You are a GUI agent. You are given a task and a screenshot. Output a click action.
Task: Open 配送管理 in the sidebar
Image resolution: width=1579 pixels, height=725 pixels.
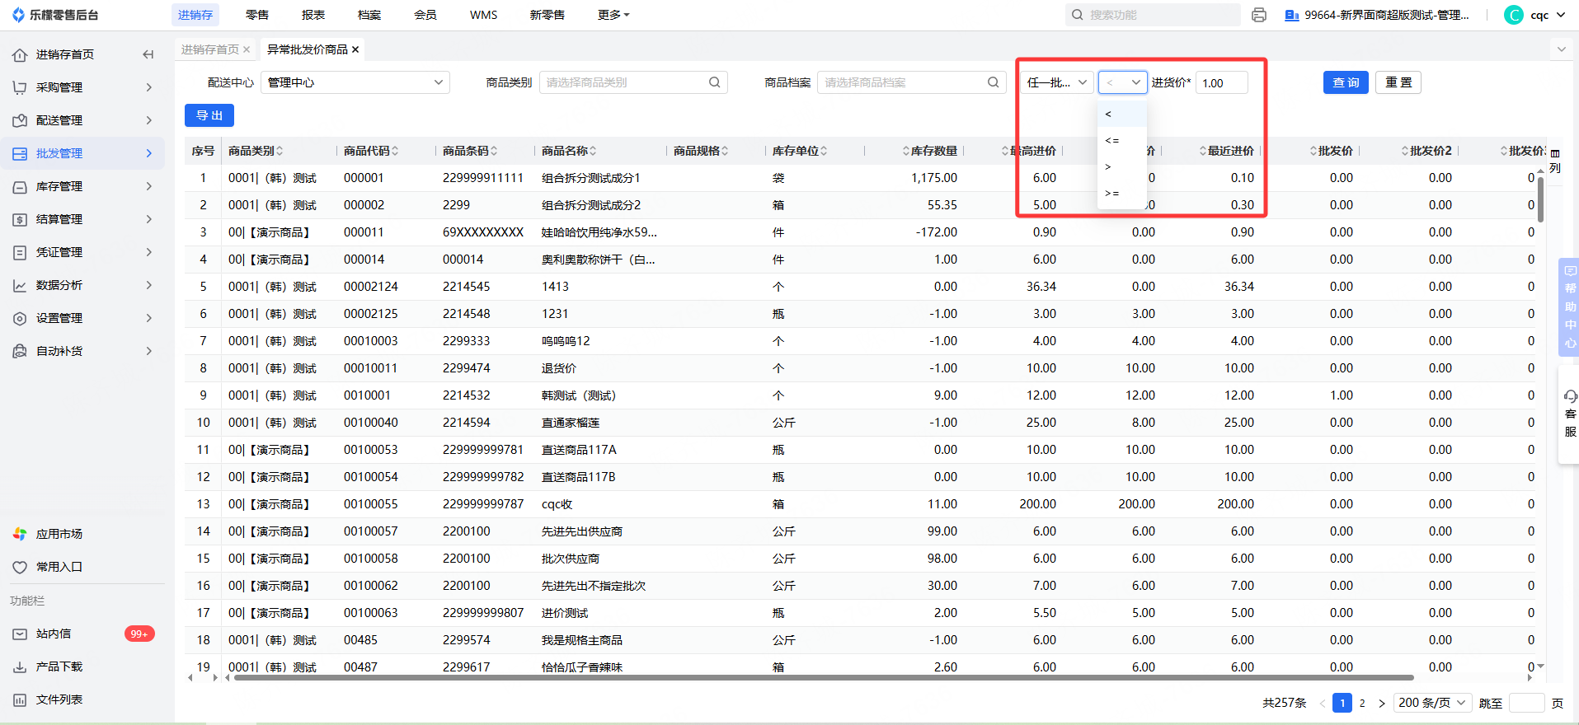coord(82,120)
